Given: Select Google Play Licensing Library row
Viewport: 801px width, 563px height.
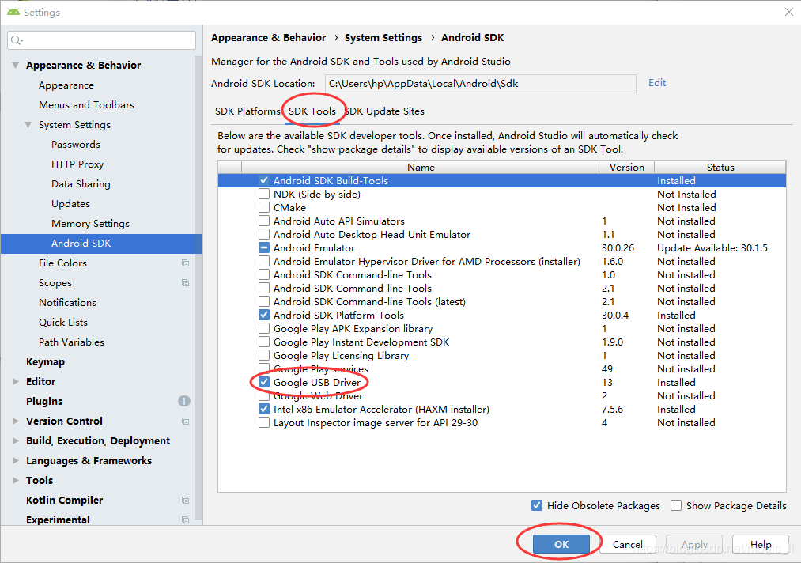Looking at the screenshot, I should click(501, 356).
